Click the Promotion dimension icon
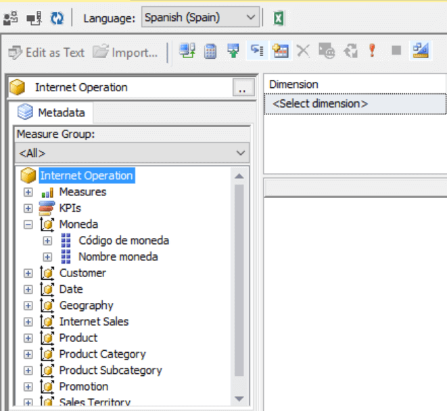The width and height of the screenshot is (447, 411). click(47, 387)
